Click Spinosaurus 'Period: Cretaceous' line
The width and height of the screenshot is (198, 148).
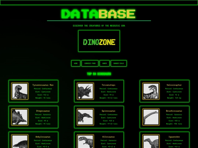109,115
